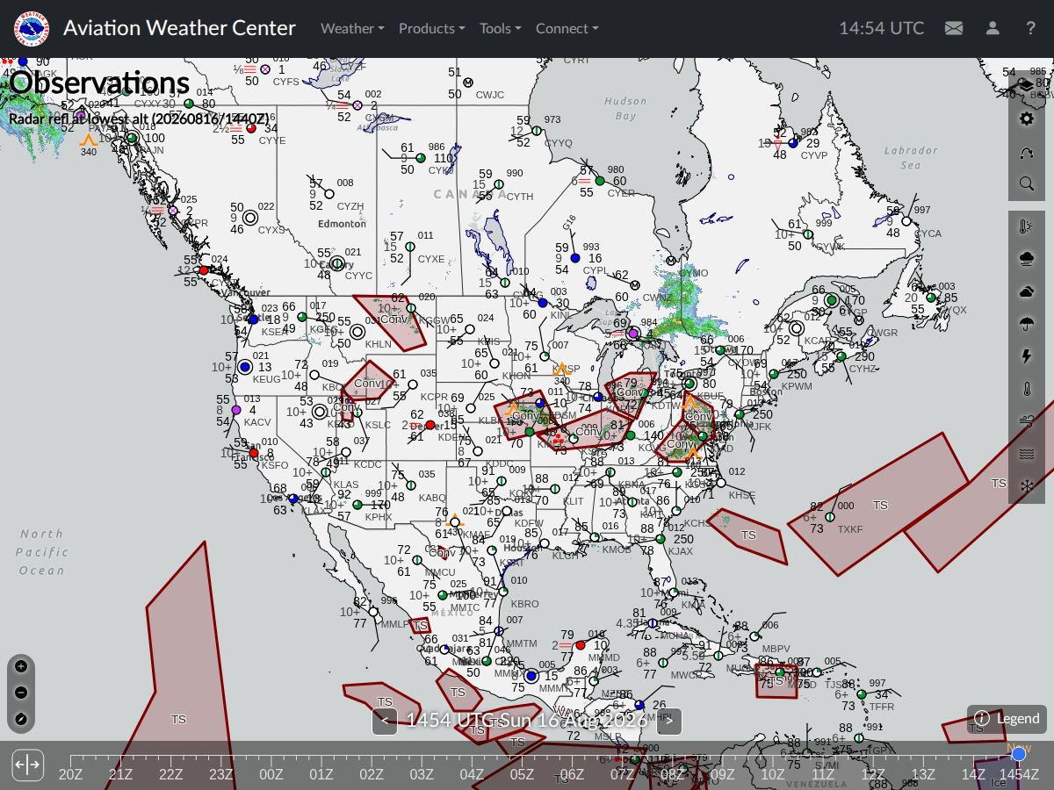1054x790 pixels.
Task: Toggle the wind layer icon
Action: [1027, 421]
